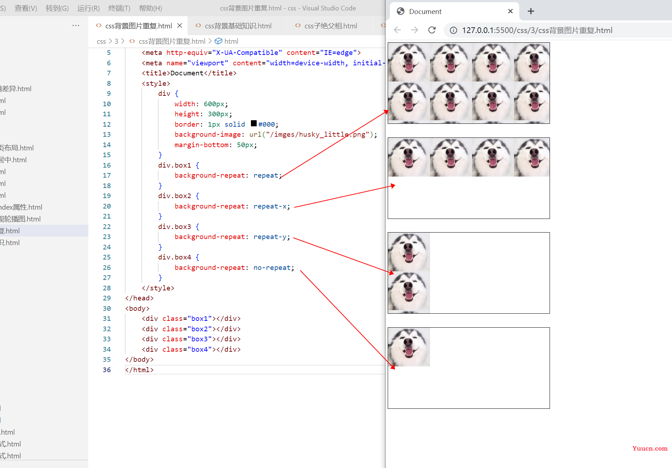Click the closing </html> tag line
Screen dimensions: 672x468
click(x=139, y=370)
